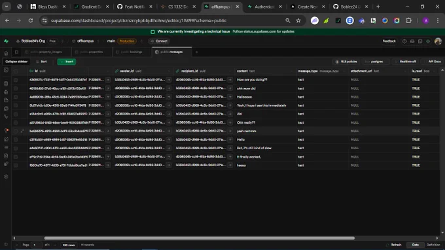Click the Sort button

pos(42,62)
